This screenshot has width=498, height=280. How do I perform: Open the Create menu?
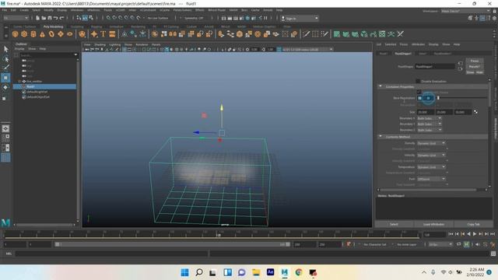click(24, 10)
